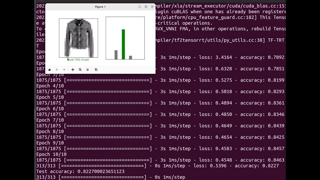Close the Figure 1 window
This screenshot has width=320, height=180.
tap(152, 7)
